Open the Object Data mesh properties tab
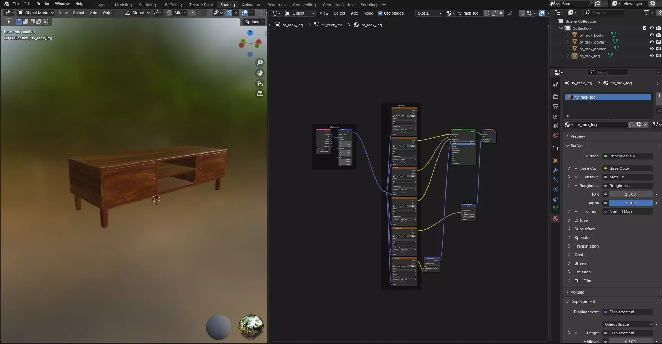662x344 pixels. [556, 209]
